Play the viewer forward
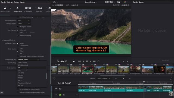The width and height of the screenshot is (174, 98). (x=91, y=61)
